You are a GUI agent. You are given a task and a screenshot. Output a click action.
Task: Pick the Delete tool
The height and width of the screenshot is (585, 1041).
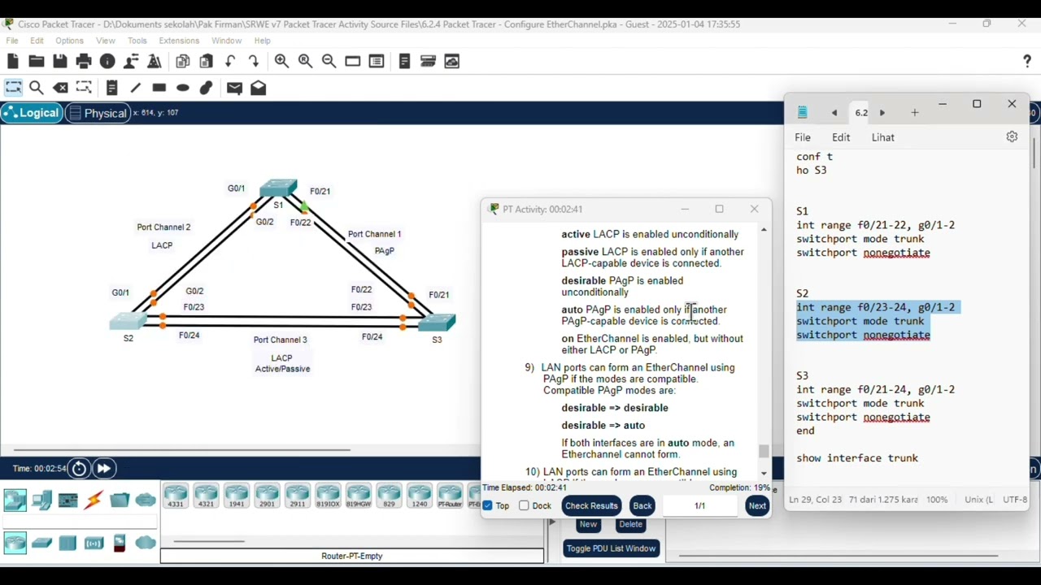point(60,88)
